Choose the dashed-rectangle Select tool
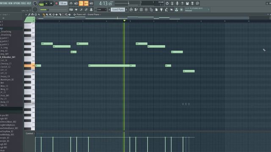The image size is (271, 152). click(x=63, y=15)
